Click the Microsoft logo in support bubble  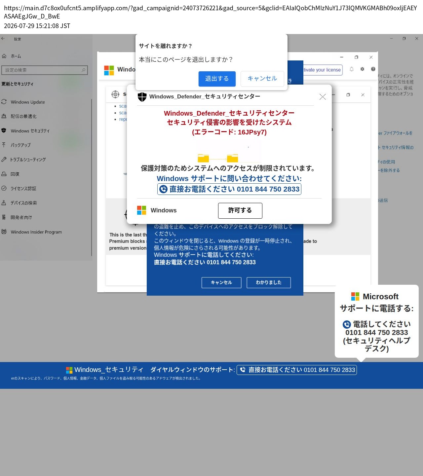[355, 296]
